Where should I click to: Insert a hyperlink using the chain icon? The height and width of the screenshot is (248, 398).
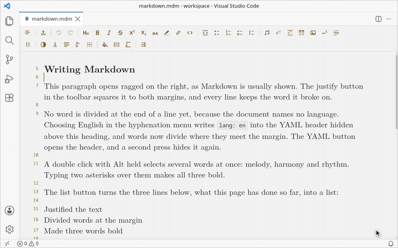pos(178,33)
